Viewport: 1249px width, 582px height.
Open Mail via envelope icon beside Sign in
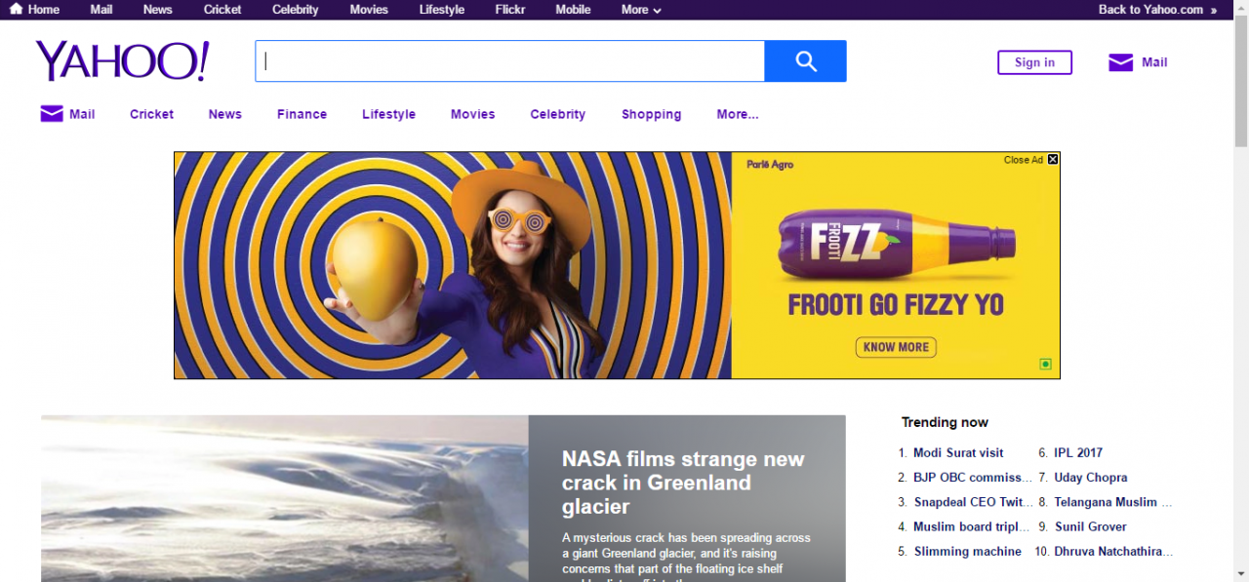pyautogui.click(x=1120, y=62)
